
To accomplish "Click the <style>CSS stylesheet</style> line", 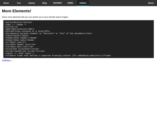I will [x=22, y=49].
